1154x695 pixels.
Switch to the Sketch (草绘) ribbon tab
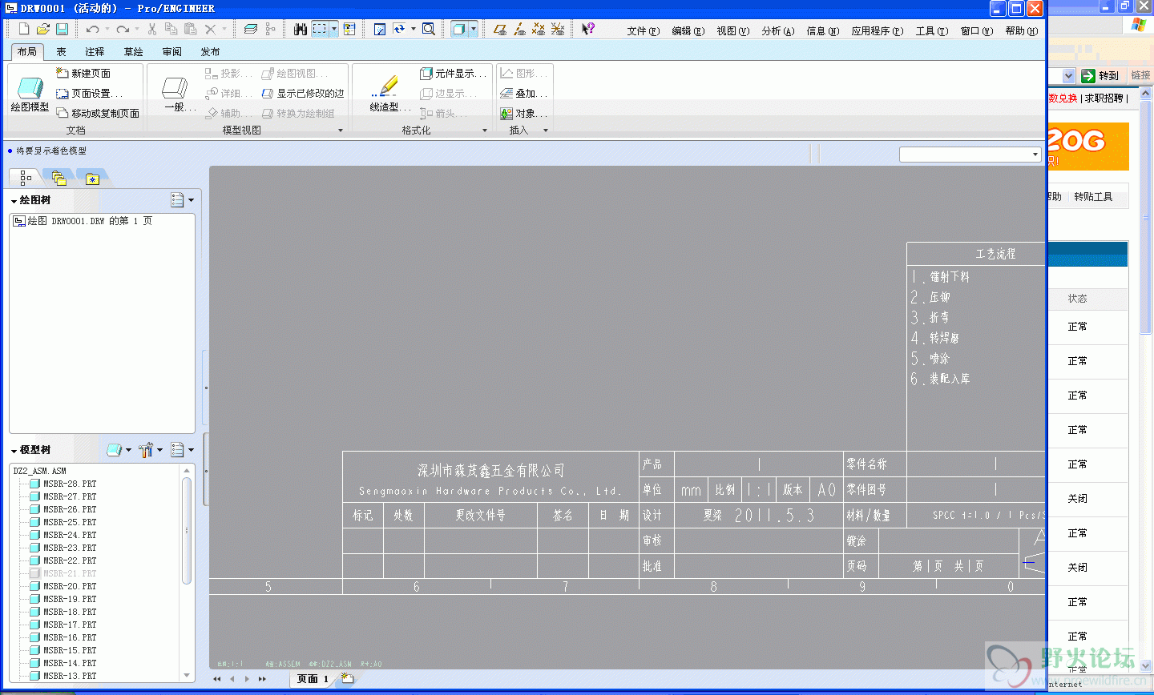(133, 51)
